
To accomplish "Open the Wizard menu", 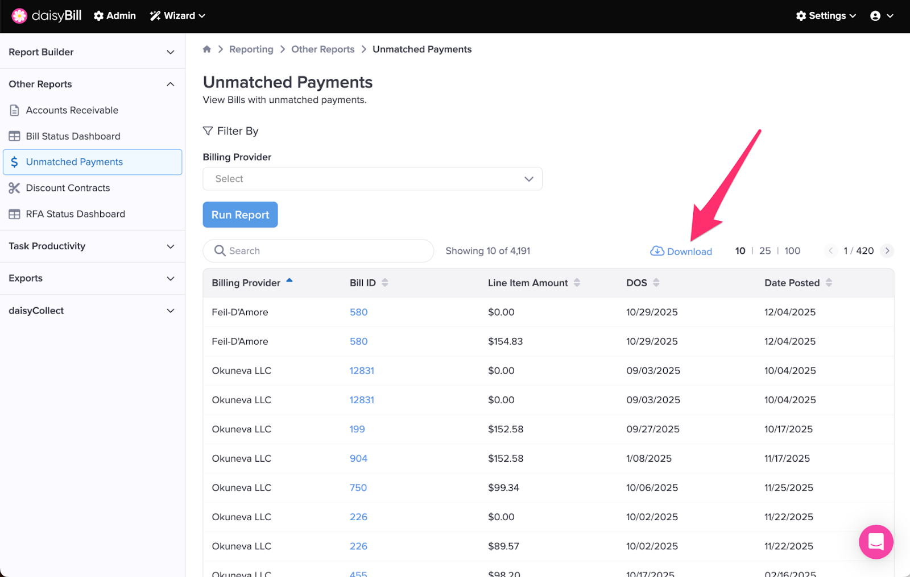I will (177, 16).
